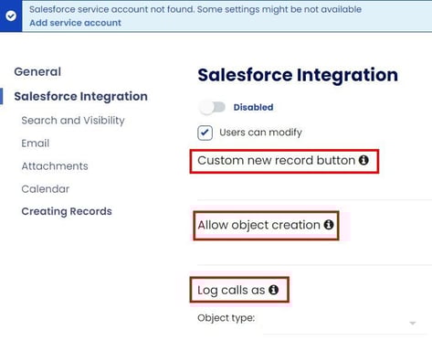The image size is (432, 351).
Task: Open the Calendar subsection
Action: 46,189
